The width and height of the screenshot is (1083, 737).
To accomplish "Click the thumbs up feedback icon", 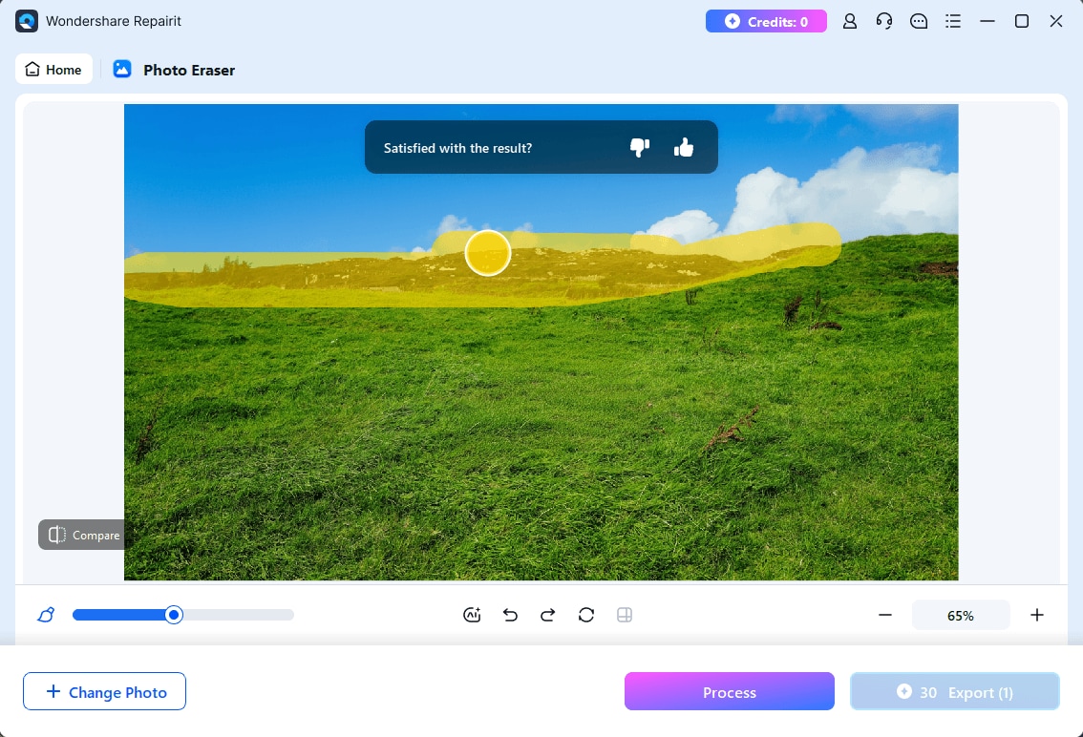I will pyautogui.click(x=683, y=147).
